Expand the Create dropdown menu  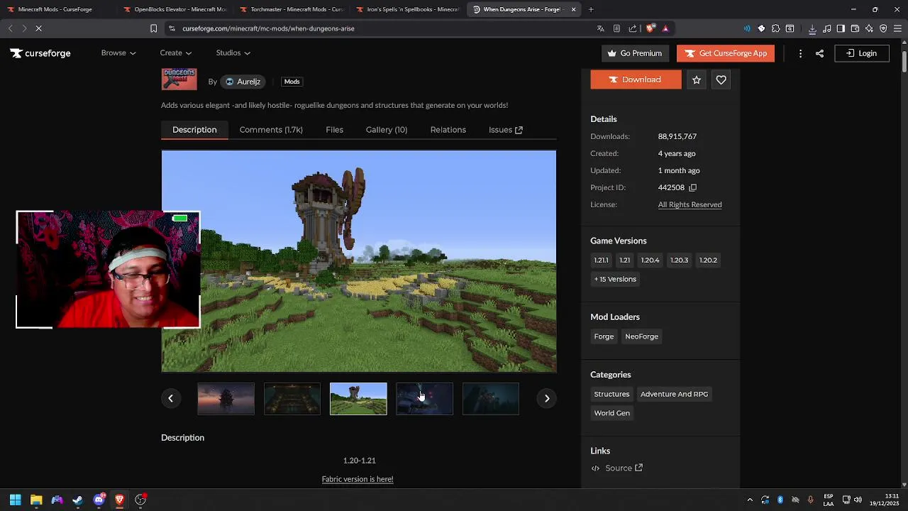[175, 53]
